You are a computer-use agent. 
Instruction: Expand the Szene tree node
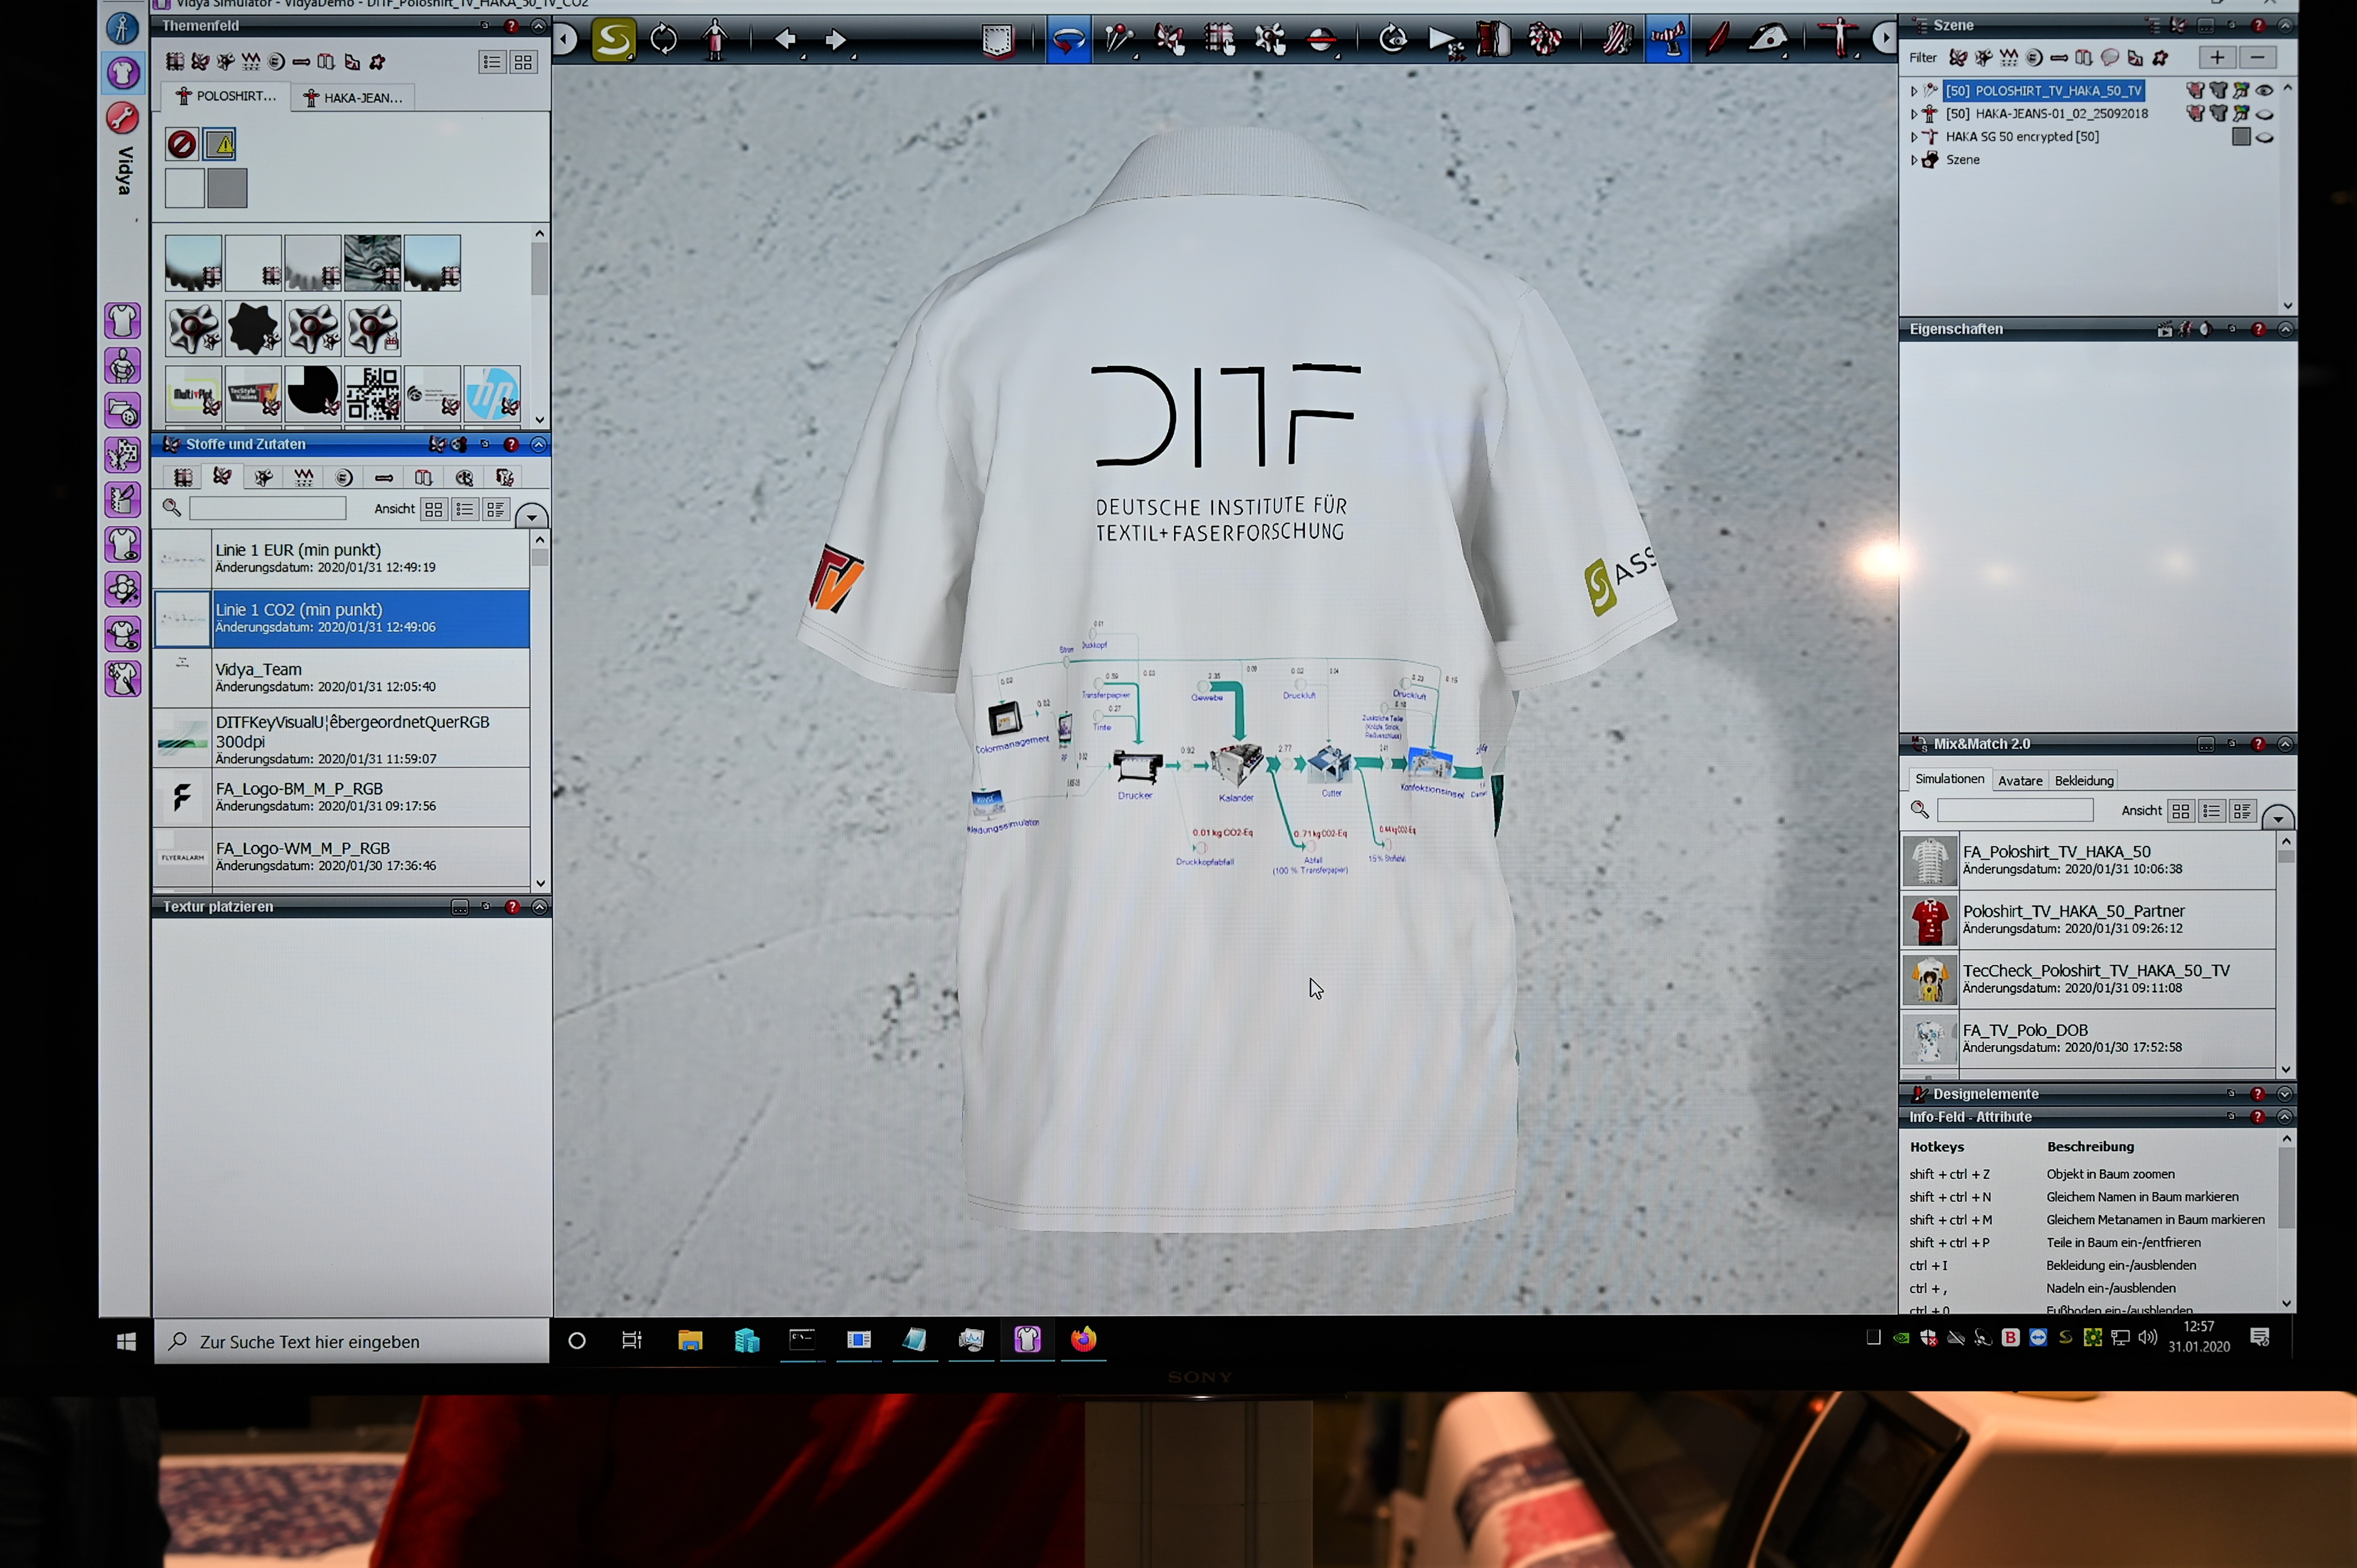click(x=1914, y=160)
